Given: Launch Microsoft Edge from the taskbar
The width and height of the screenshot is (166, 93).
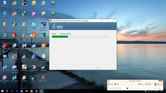Looking at the screenshot, I should (17, 91).
